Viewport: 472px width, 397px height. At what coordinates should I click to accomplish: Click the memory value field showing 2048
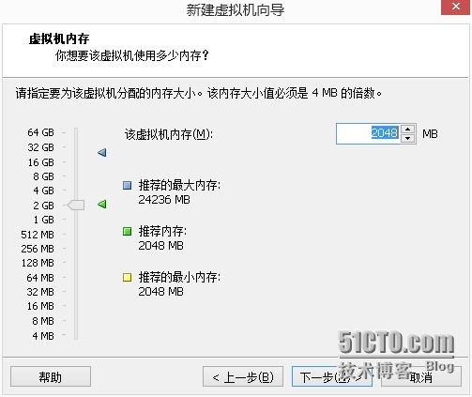(368, 133)
